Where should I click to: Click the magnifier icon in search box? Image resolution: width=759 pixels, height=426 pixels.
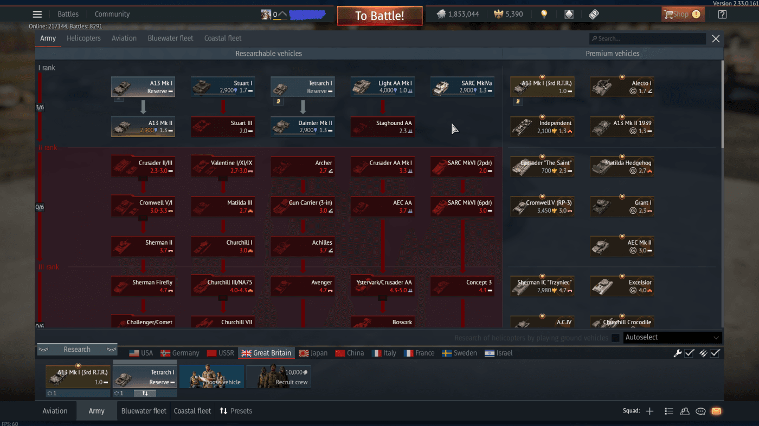click(594, 39)
